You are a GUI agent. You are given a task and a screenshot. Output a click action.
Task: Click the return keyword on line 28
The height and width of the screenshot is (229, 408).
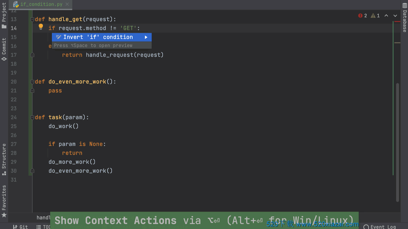(x=72, y=153)
